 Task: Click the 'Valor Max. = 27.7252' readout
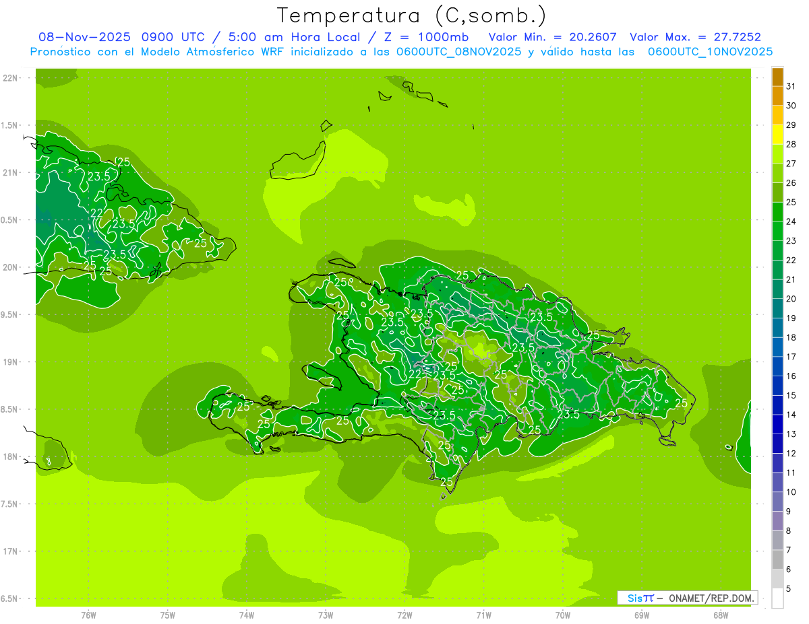tap(696, 37)
